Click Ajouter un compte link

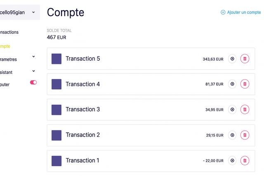click(241, 12)
